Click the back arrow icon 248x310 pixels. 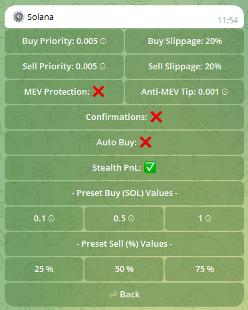[113, 295]
